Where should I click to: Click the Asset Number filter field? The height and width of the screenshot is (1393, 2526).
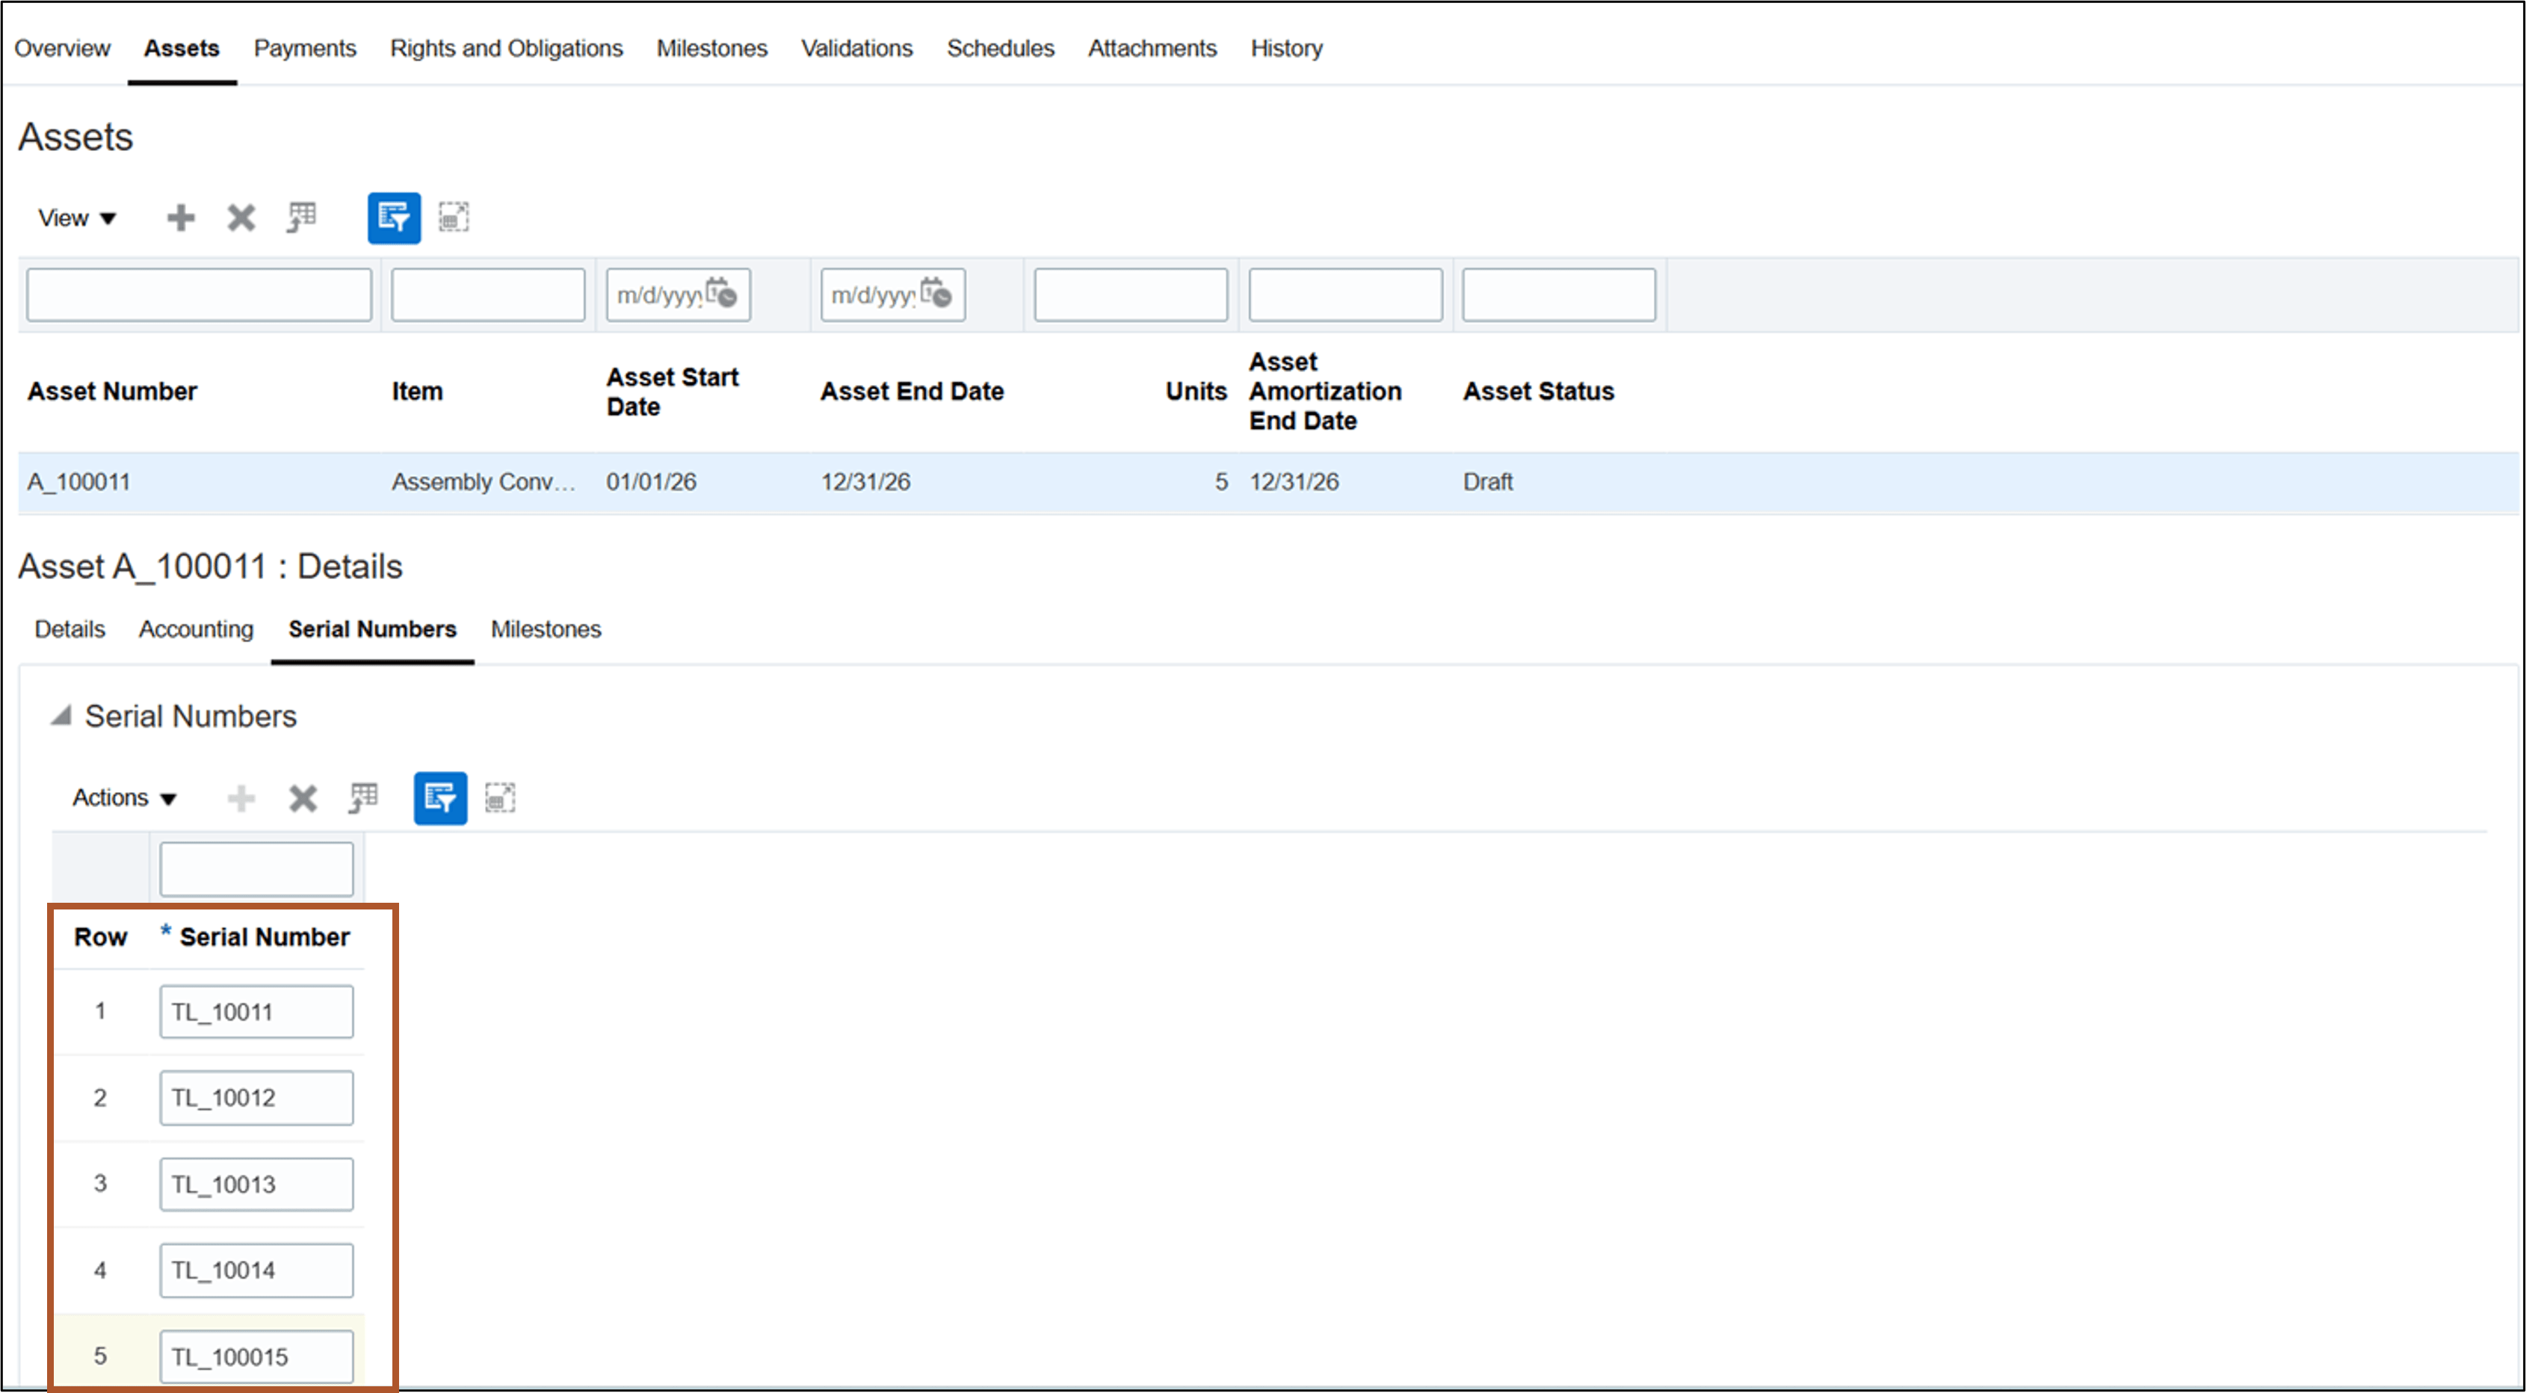pos(199,294)
